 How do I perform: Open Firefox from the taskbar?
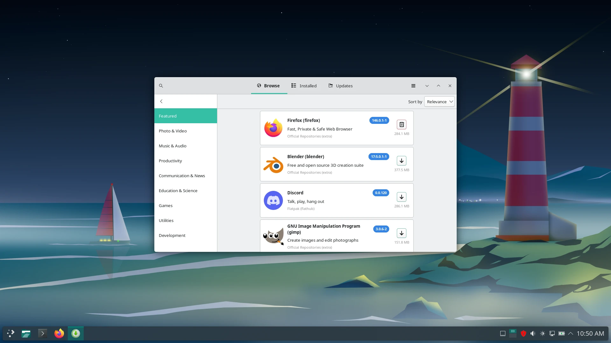59,333
